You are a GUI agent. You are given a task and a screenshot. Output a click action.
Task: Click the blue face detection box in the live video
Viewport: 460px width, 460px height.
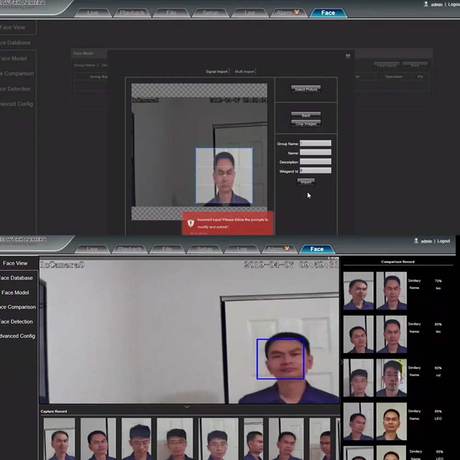click(x=280, y=359)
